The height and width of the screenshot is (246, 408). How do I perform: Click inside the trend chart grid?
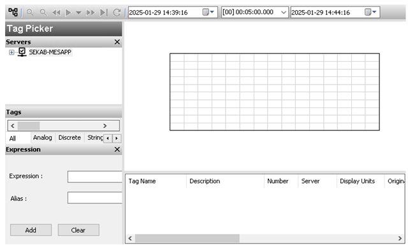[x=275, y=92]
